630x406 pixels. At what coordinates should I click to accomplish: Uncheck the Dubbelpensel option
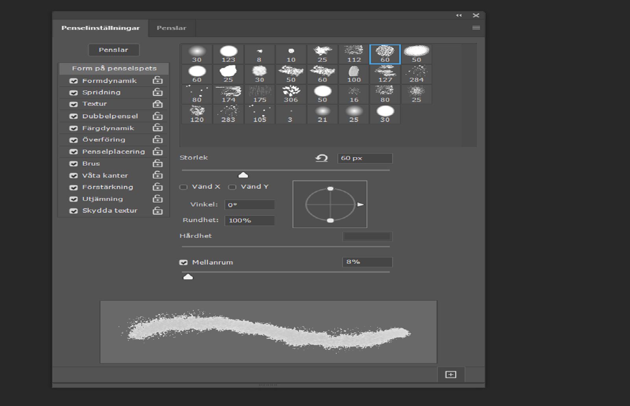pos(73,116)
